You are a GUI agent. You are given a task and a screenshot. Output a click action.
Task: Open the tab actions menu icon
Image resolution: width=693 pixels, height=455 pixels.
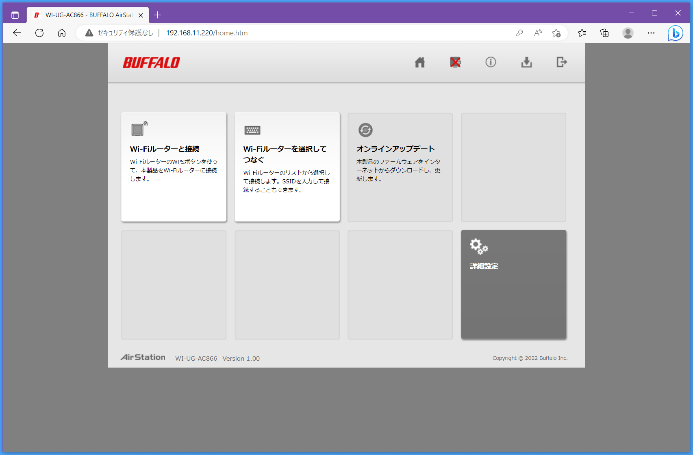15,15
